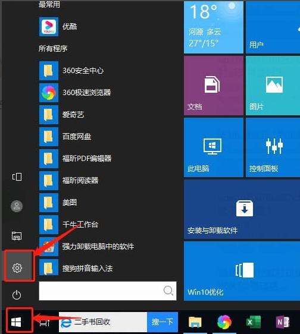Screen dimensions: 300x334
Task: Open the 百度网盘 folder icon
Action: 49,137
